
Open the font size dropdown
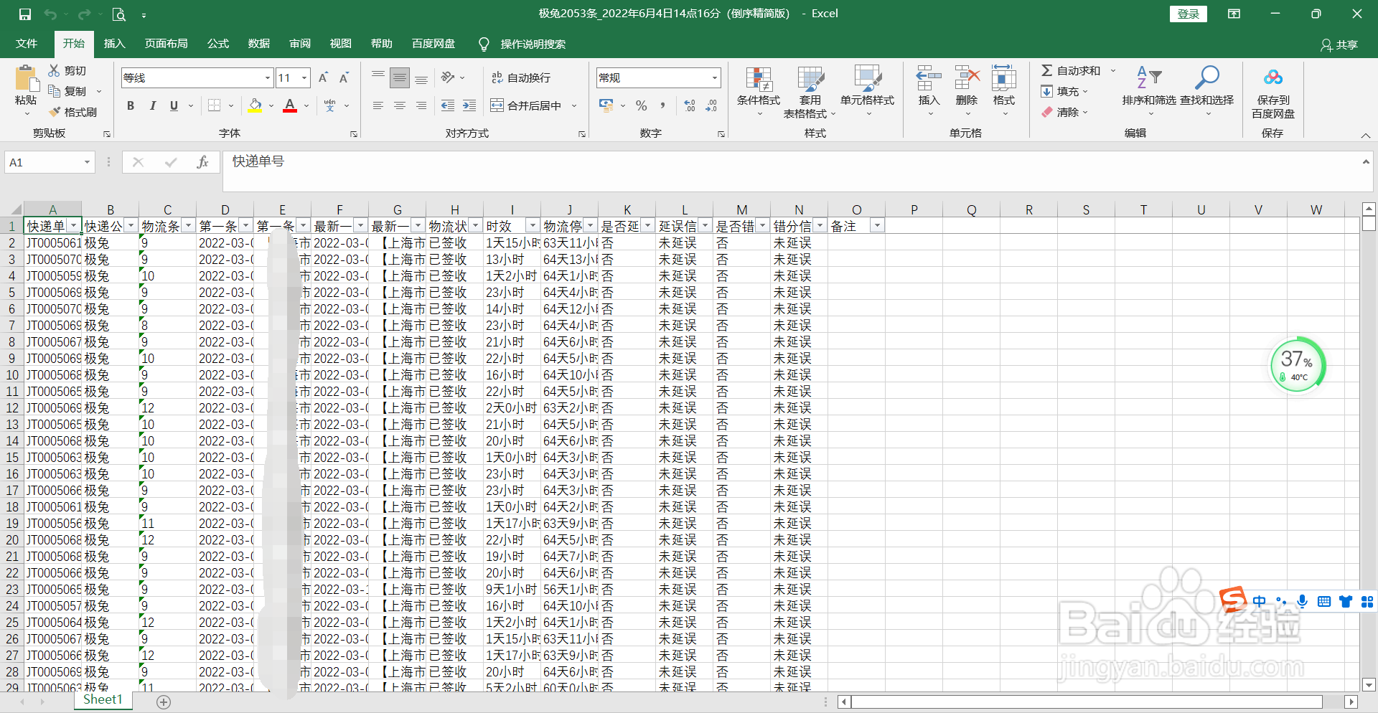tap(305, 77)
